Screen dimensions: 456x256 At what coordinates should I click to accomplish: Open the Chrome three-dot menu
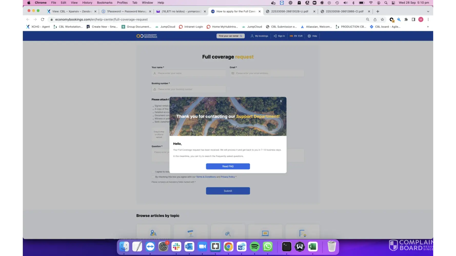[428, 19]
